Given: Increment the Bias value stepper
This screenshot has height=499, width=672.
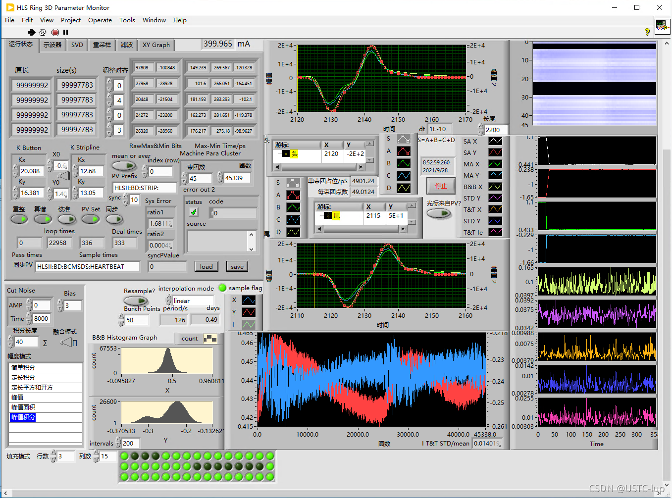Looking at the screenshot, I should click(x=60, y=302).
